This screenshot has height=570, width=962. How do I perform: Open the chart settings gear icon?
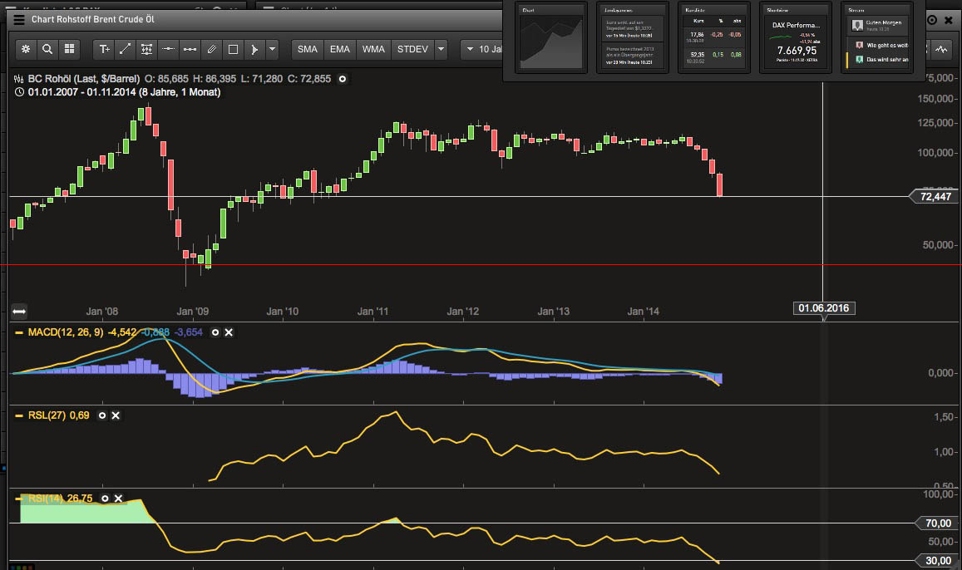(x=26, y=49)
